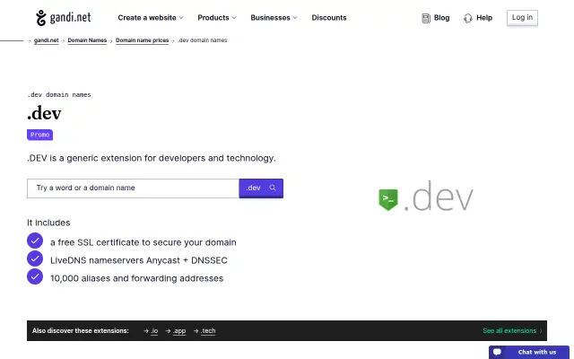Focus the domain name search field
The width and height of the screenshot is (574, 359).
tap(133, 188)
